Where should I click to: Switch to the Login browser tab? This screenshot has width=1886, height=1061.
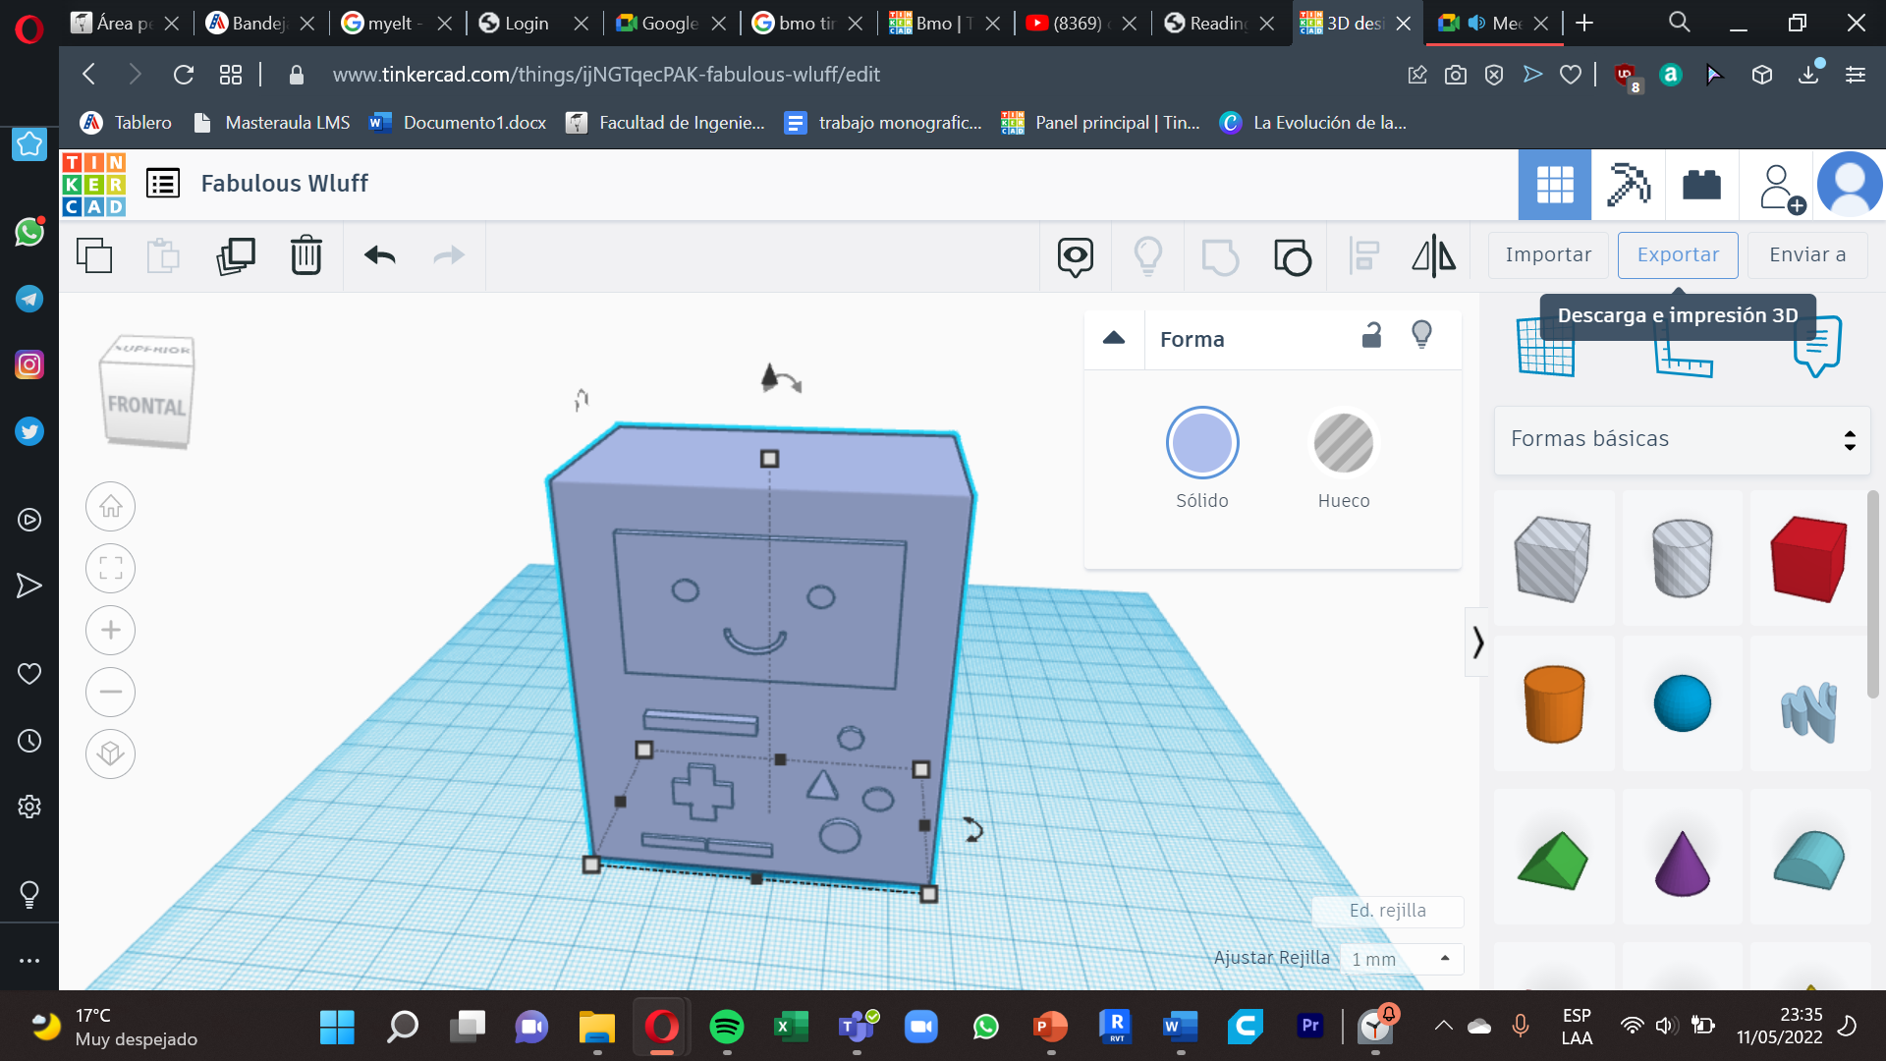pos(533,23)
